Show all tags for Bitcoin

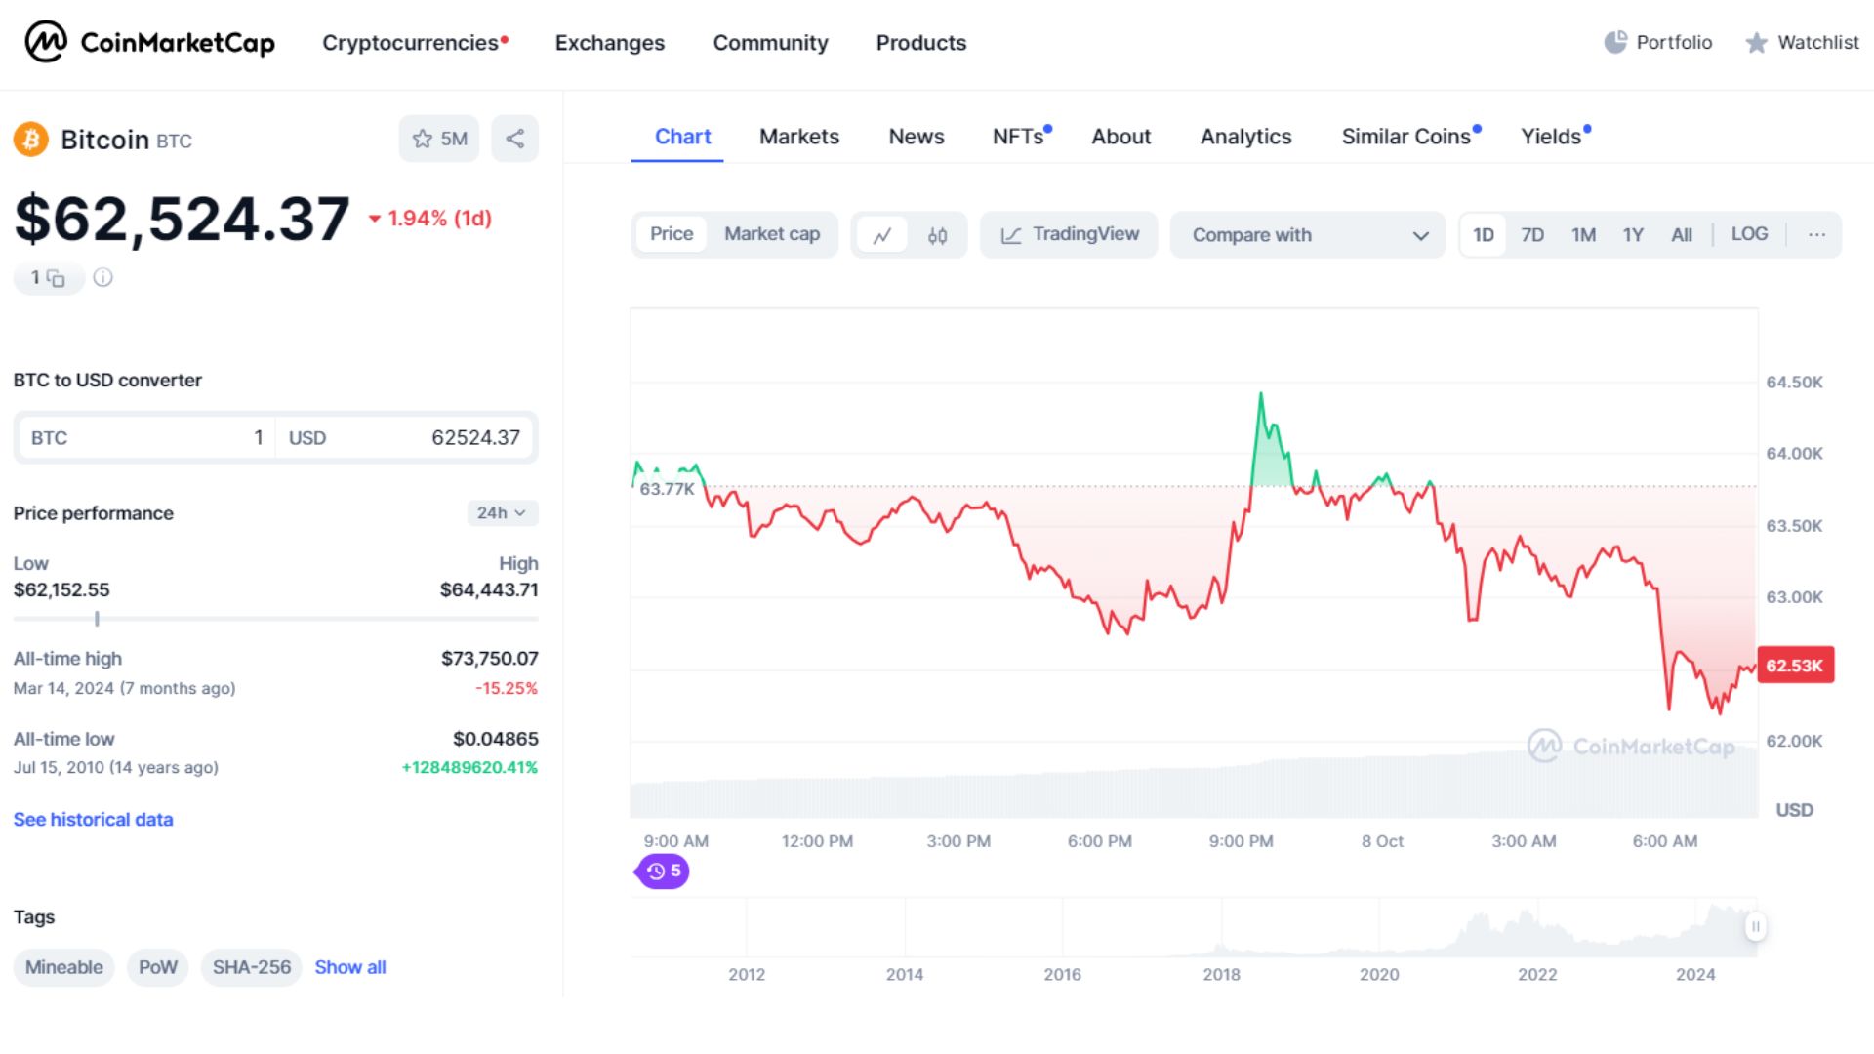point(349,967)
